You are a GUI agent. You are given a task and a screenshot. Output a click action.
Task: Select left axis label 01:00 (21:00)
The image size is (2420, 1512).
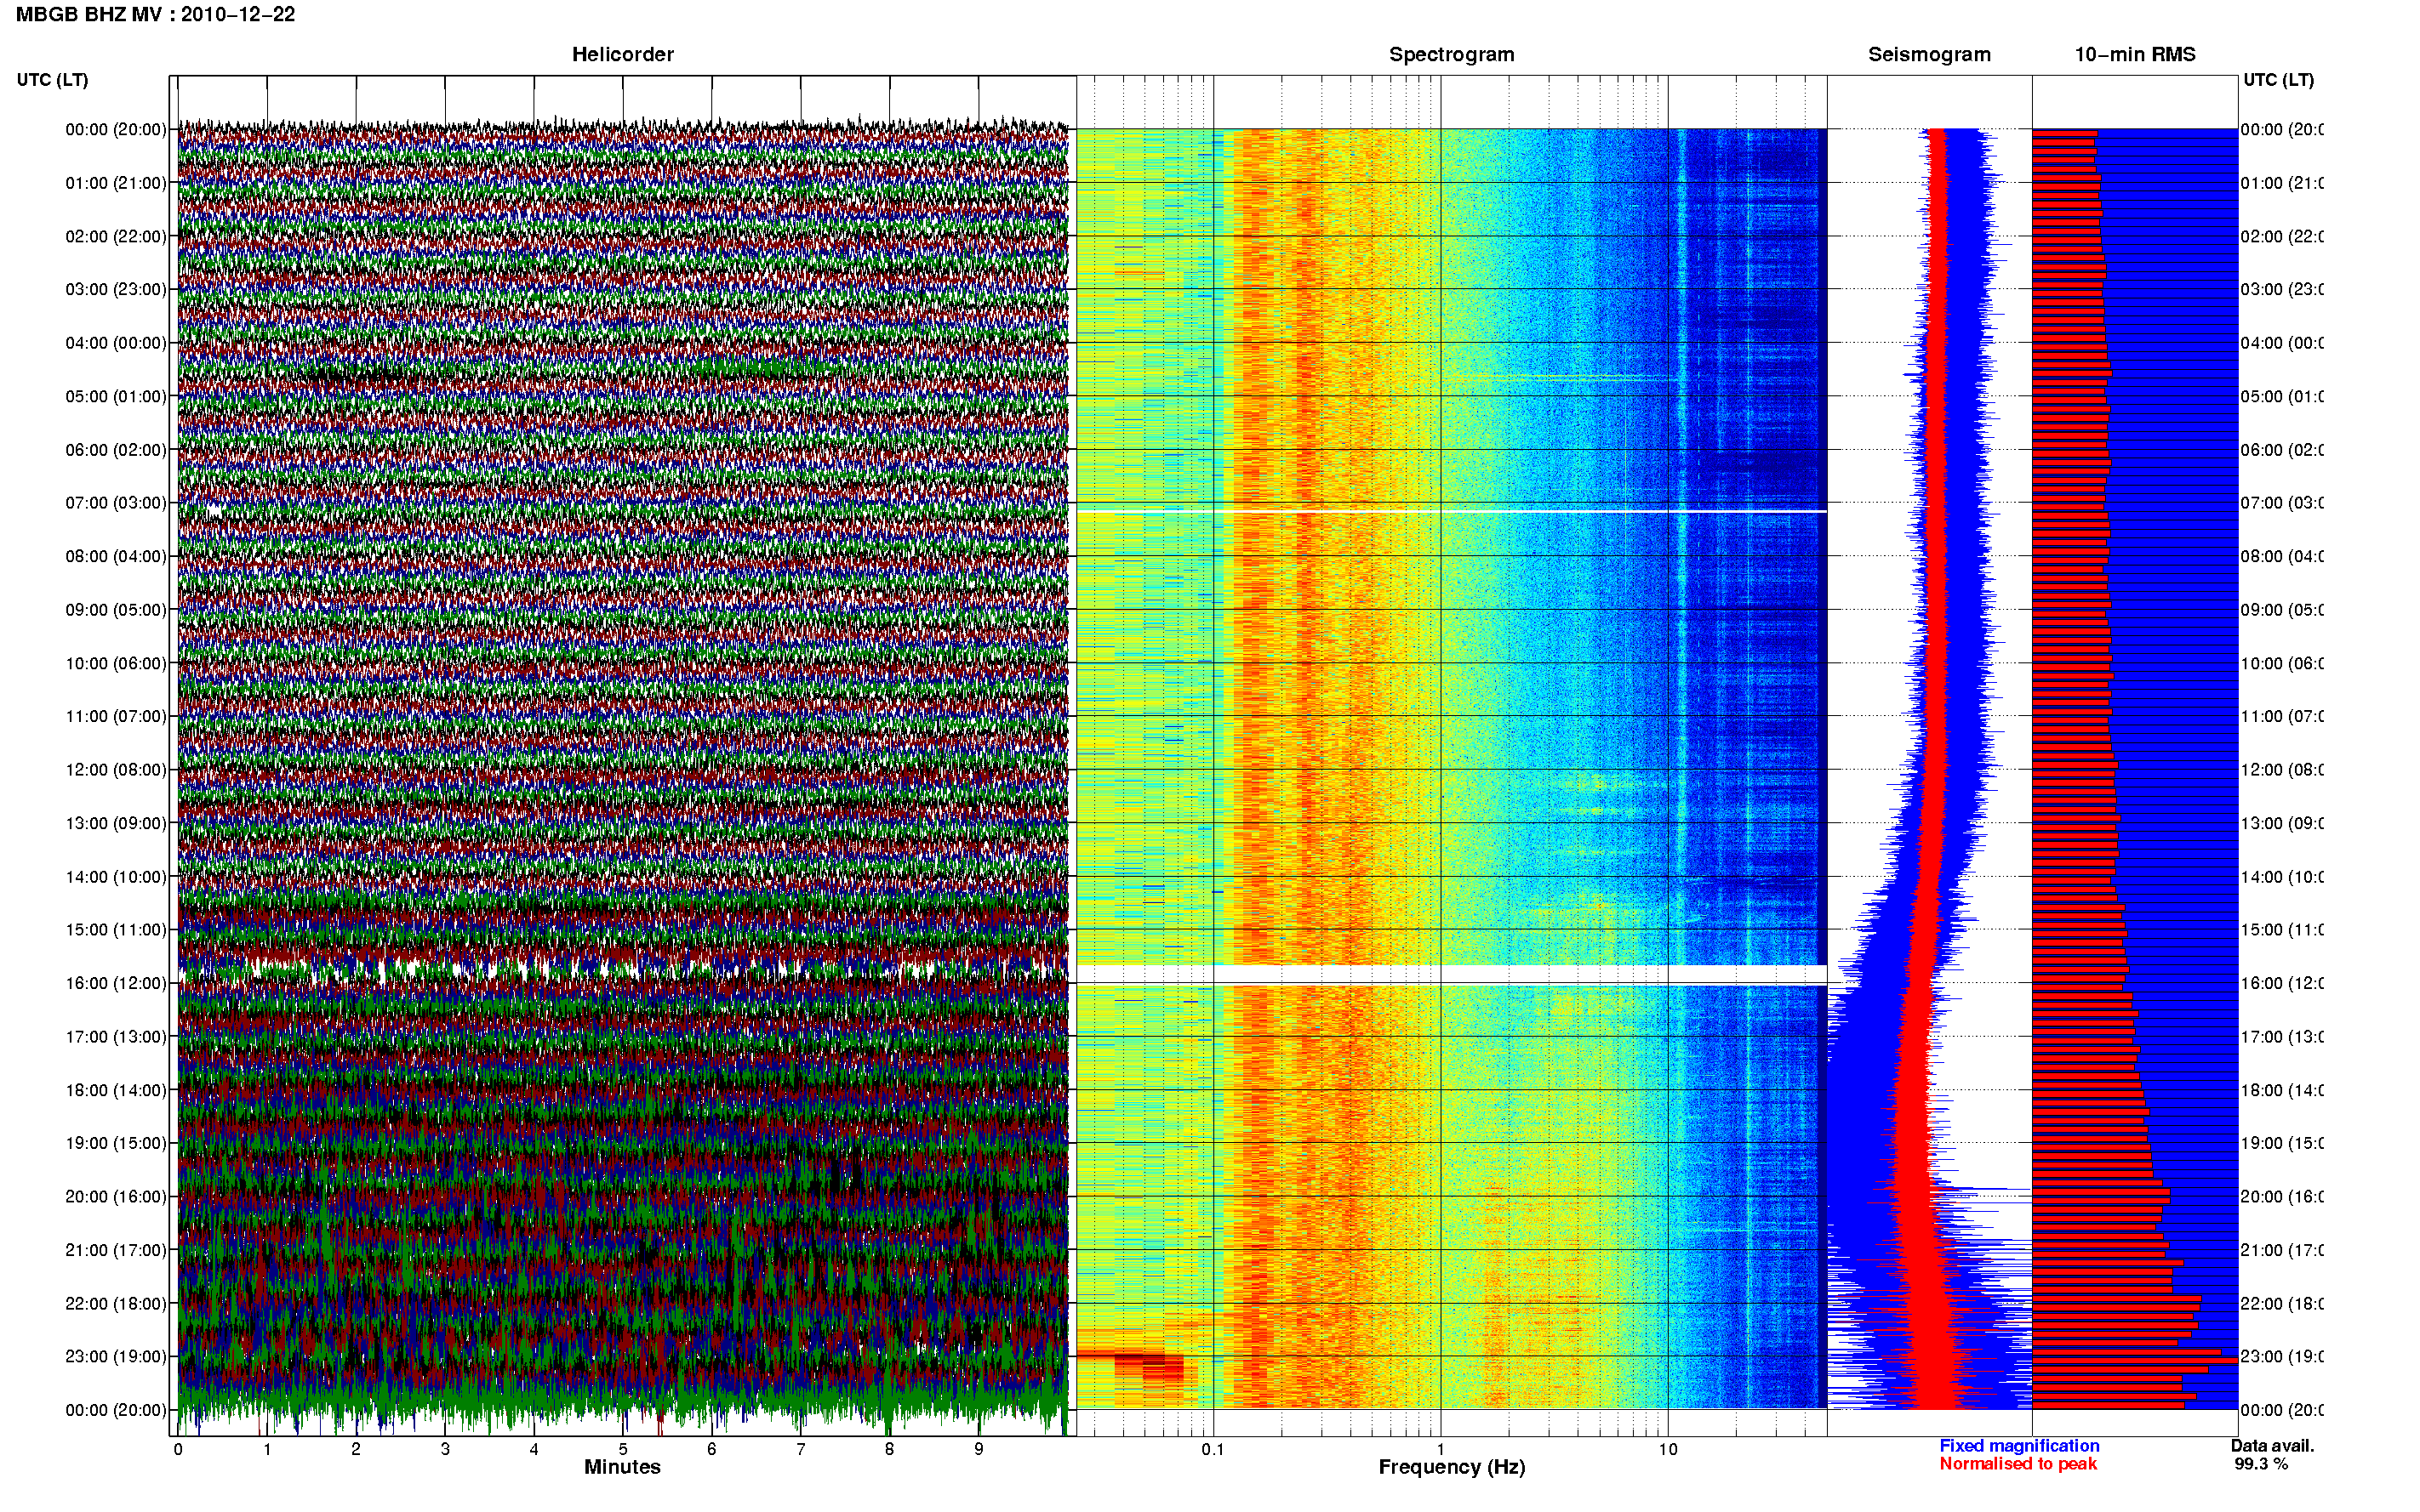pos(116,183)
